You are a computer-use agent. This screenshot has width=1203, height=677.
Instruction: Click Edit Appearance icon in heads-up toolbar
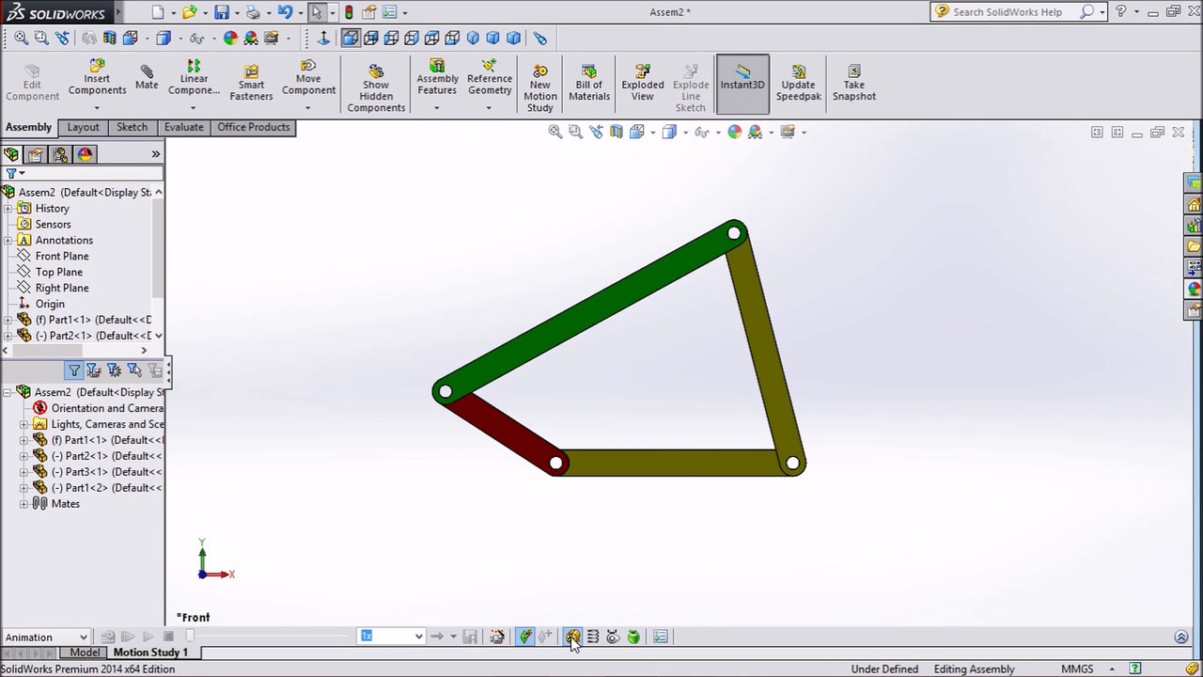[734, 132]
